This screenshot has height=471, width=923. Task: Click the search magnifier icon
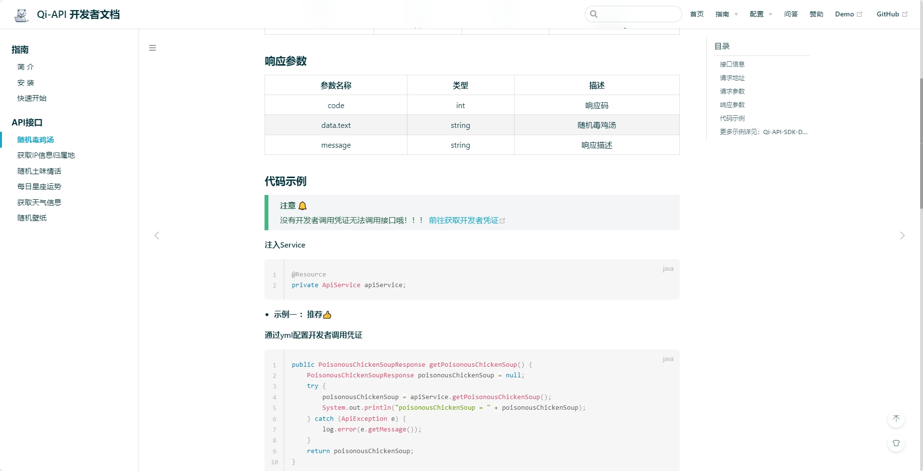(594, 14)
